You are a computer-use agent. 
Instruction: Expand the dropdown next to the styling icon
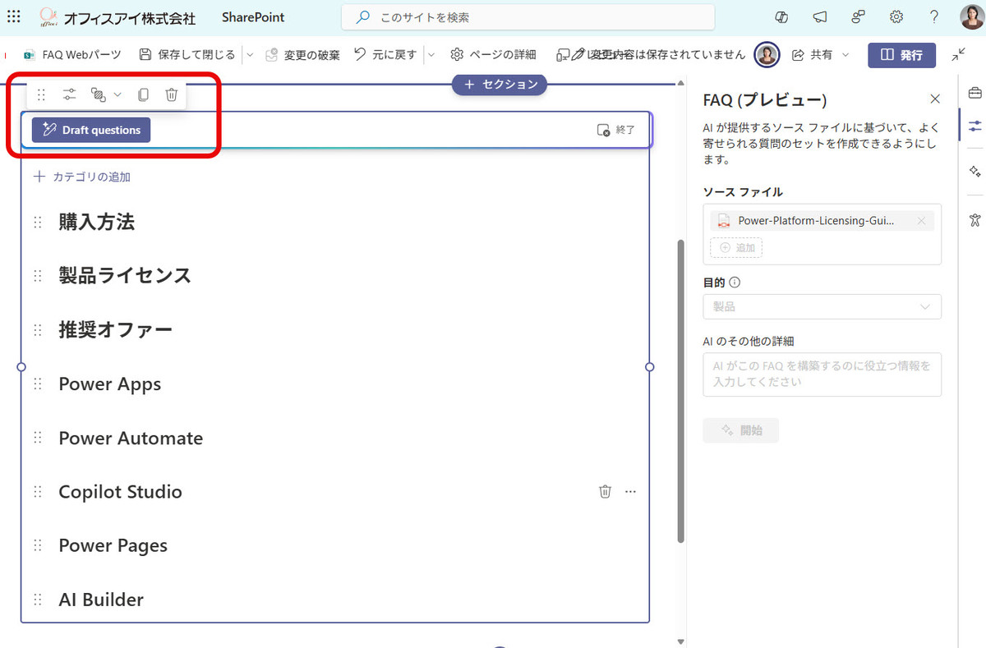[117, 95]
